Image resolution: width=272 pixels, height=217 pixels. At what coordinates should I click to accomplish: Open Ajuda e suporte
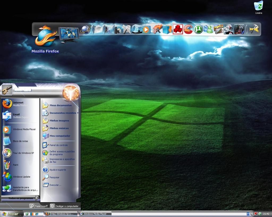click(x=60, y=170)
